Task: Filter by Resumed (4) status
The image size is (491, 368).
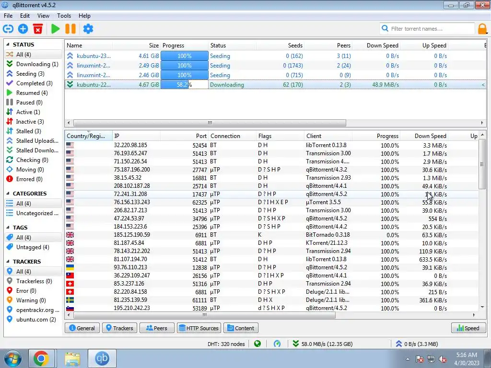Action: [x=33, y=93]
